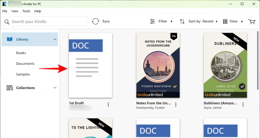Image resolution: width=260 pixels, height=138 pixels.
Task: Expand the Collections section chevron
Action: pyautogui.click(x=55, y=87)
